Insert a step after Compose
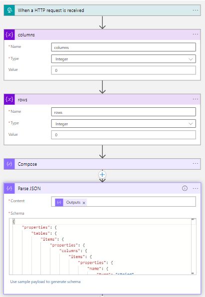The image size is (205, 297). click(102, 174)
